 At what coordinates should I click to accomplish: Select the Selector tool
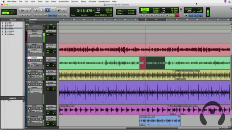click(x=47, y=10)
